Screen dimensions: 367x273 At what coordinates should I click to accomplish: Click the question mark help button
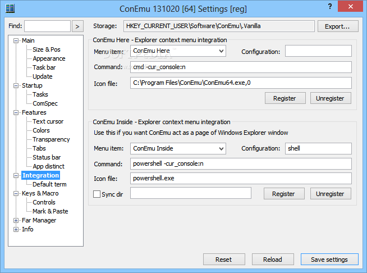[330, 6]
